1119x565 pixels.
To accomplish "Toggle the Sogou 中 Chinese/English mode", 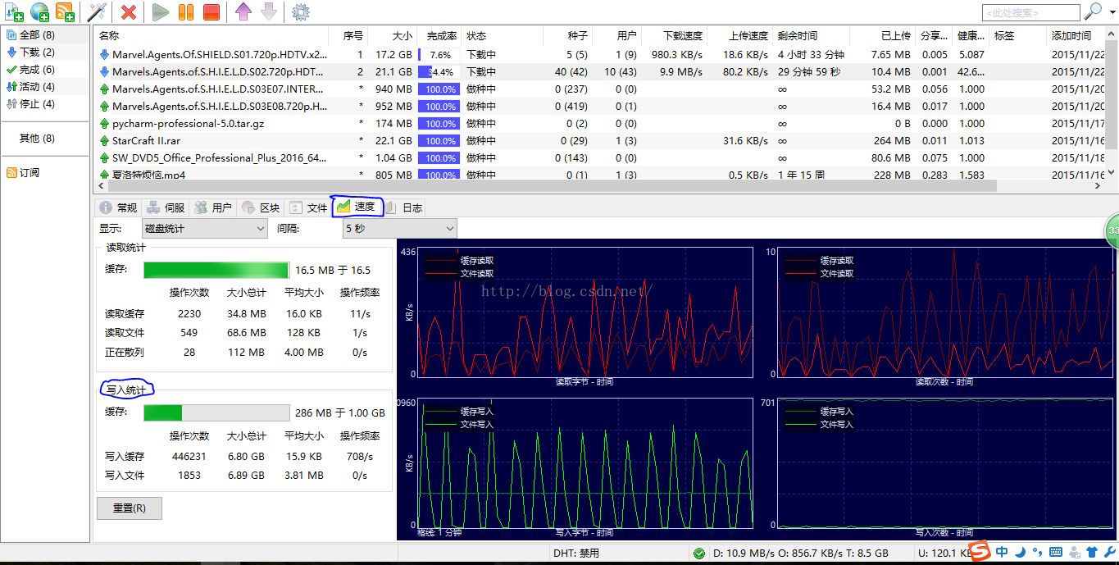I will [x=1002, y=552].
